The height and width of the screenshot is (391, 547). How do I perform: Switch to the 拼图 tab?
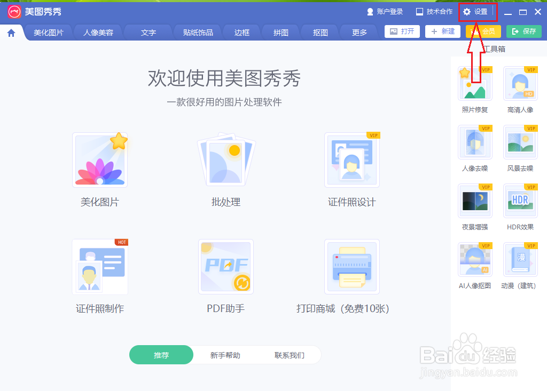(281, 33)
